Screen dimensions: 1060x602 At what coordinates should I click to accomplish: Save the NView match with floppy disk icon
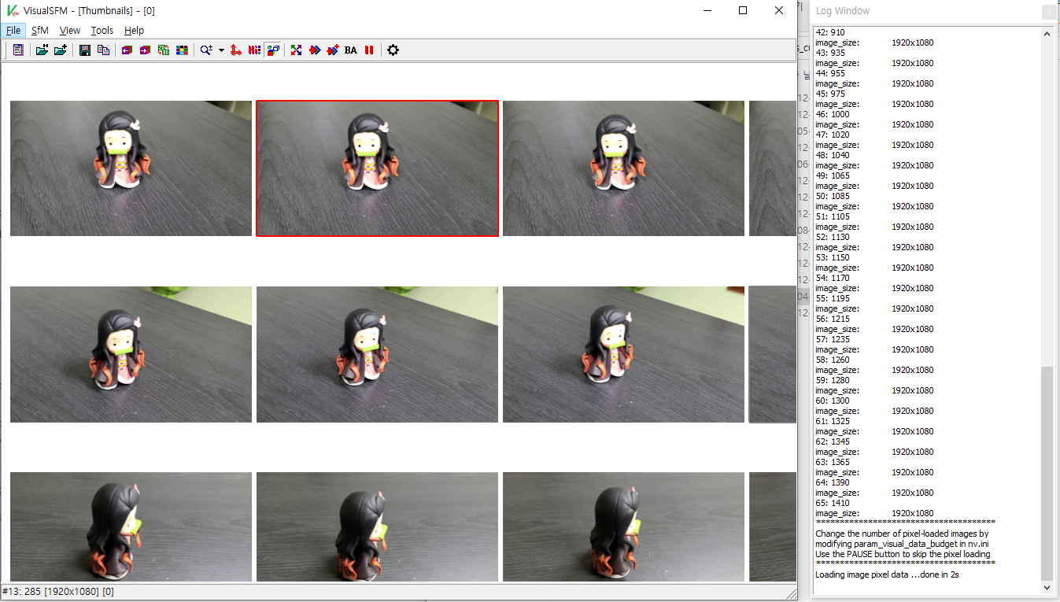click(x=84, y=50)
